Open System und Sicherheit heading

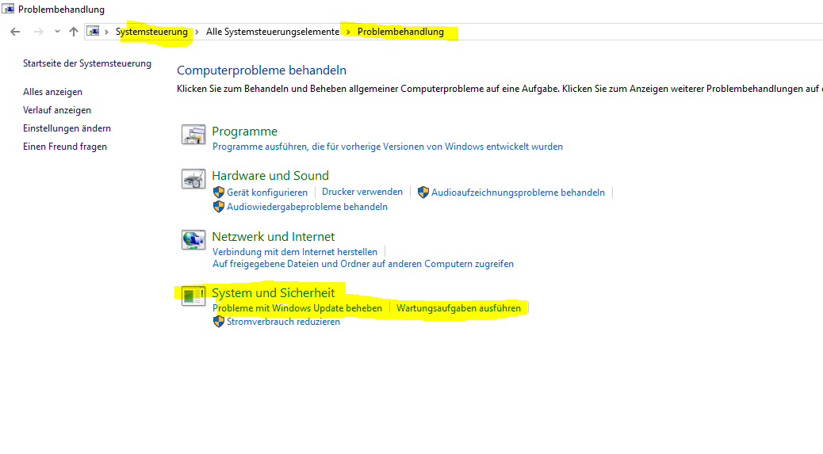tap(273, 292)
